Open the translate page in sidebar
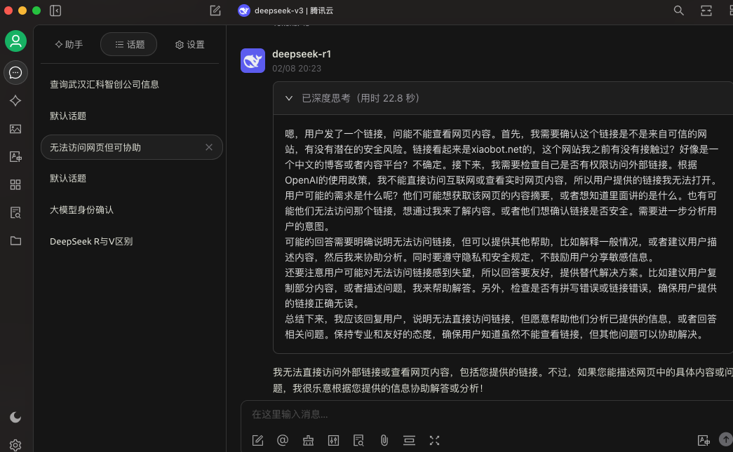The image size is (733, 452). [15, 157]
